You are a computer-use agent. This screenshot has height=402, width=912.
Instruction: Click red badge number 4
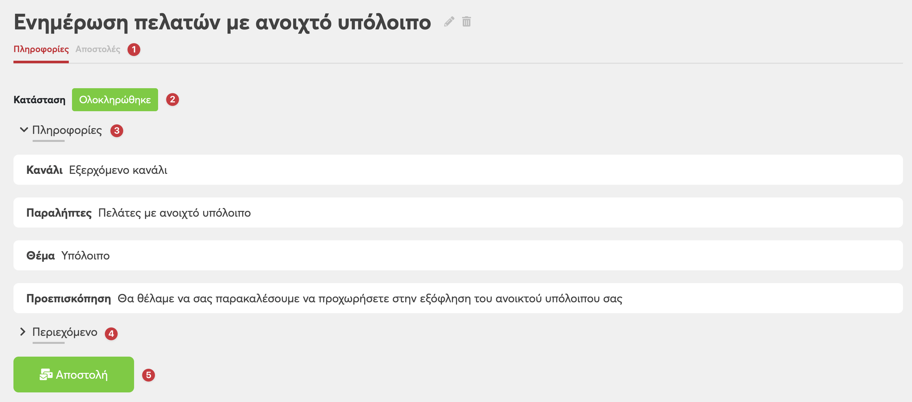pyautogui.click(x=111, y=334)
